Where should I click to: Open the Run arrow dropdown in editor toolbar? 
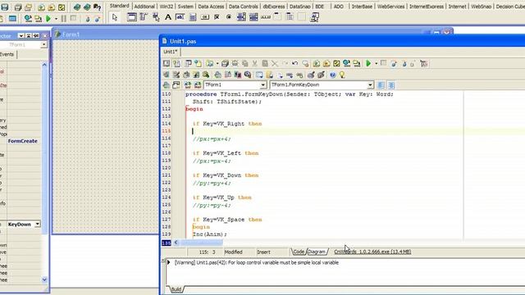click(376, 64)
